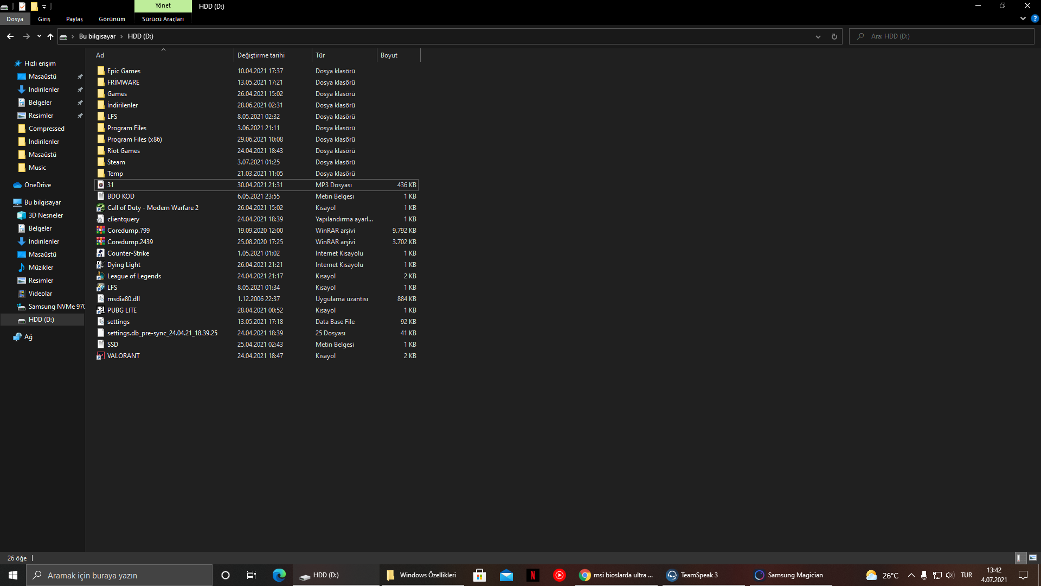Switch to large icons view in status bar
The image size is (1041, 586).
[1033, 558]
